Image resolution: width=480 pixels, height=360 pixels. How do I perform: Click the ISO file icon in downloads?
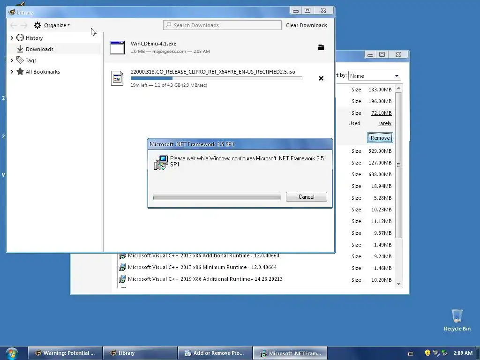pos(117,78)
